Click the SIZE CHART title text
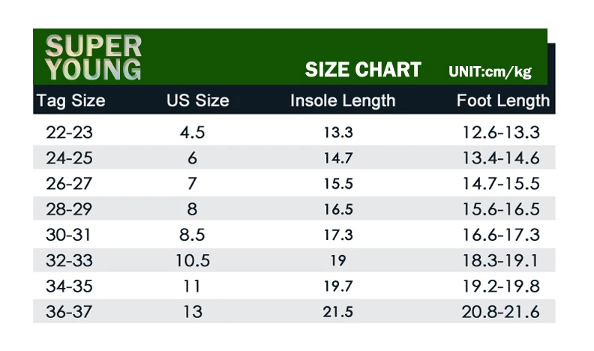Viewport: 594px width, 351px height. coord(363,70)
